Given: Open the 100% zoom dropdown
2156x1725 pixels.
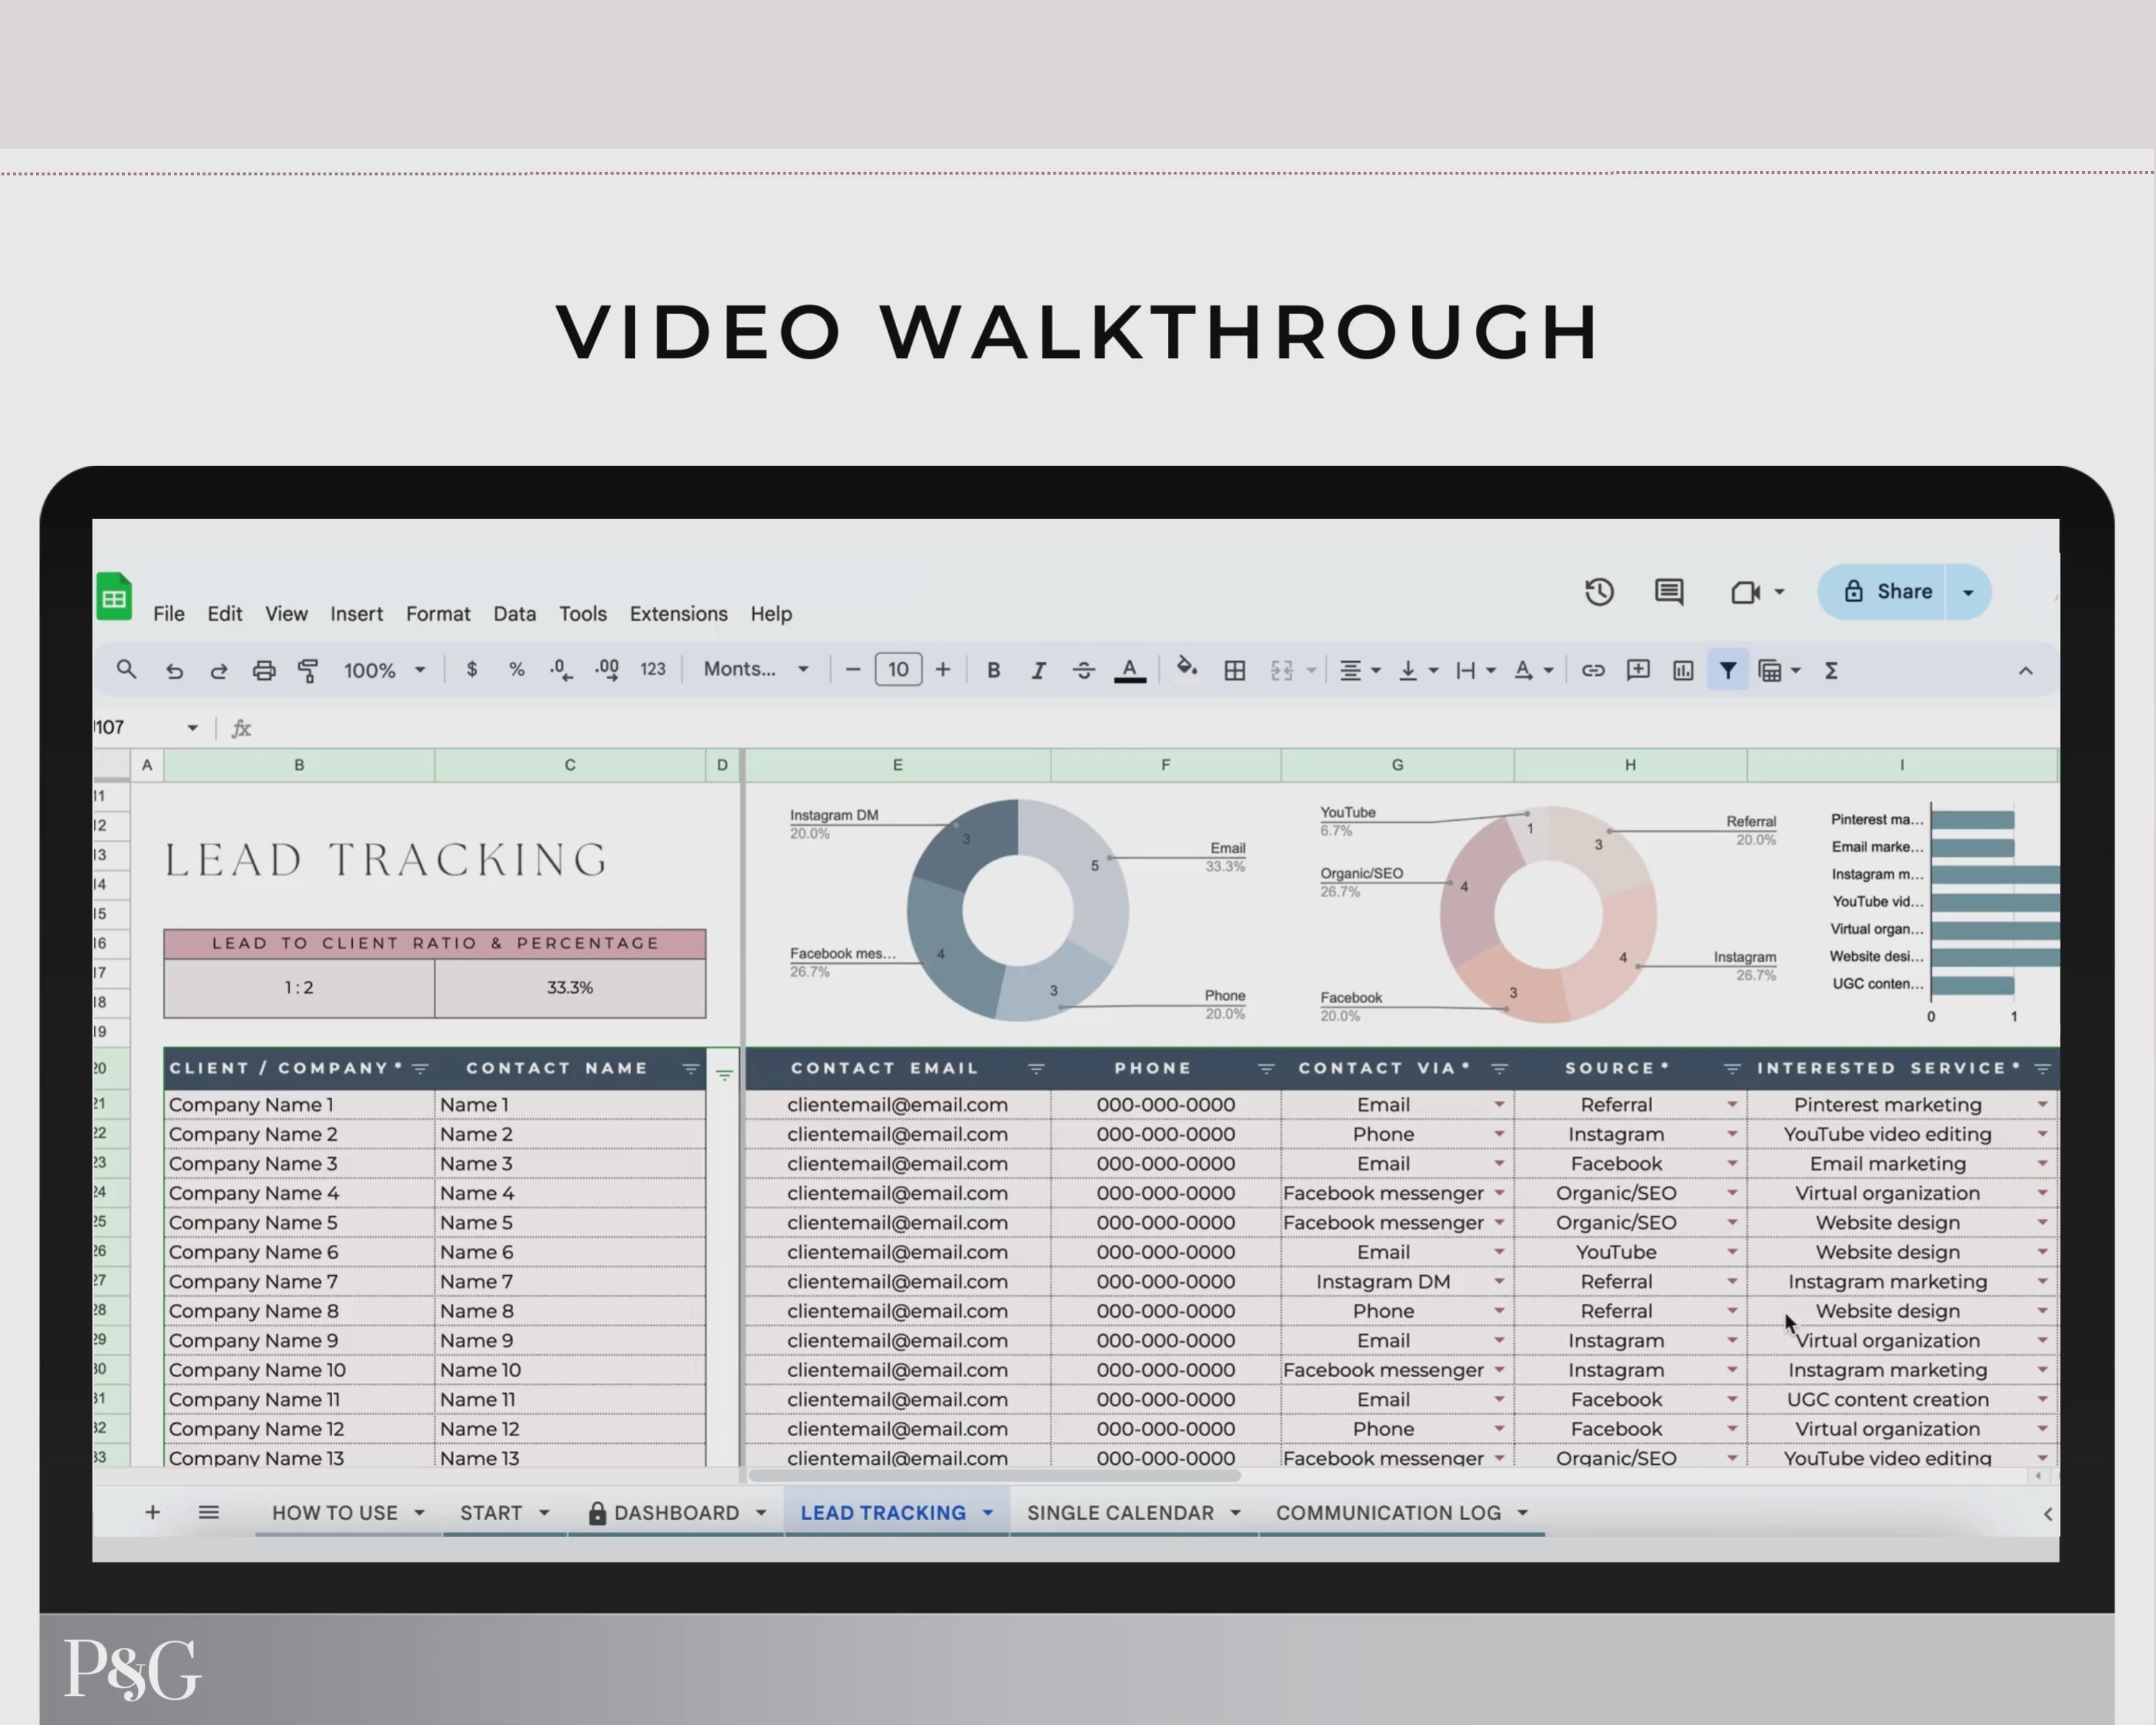Looking at the screenshot, I should pyautogui.click(x=384, y=670).
